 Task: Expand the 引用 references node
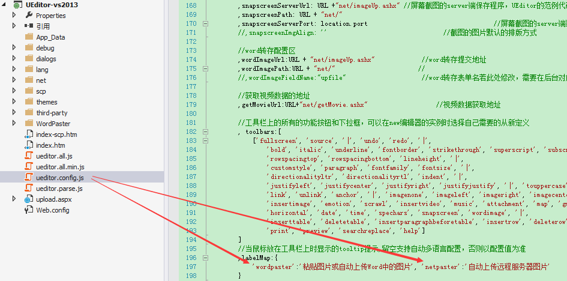click(x=14, y=26)
